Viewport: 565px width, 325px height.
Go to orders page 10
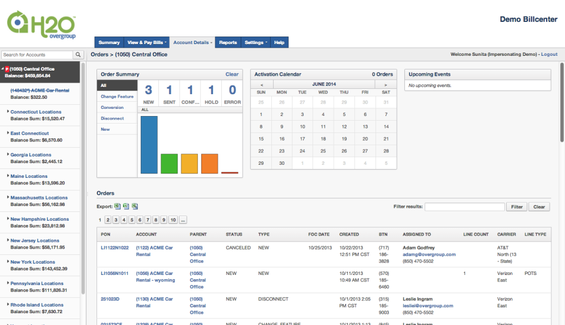(173, 220)
